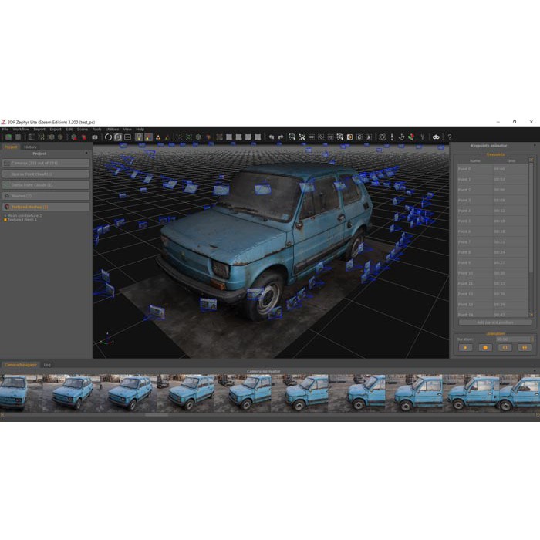Select Point 14 in the keypoints list
This screenshot has height=540, width=540.
492,315
